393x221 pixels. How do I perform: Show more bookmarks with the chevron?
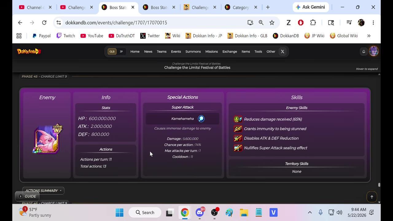tap(369, 36)
